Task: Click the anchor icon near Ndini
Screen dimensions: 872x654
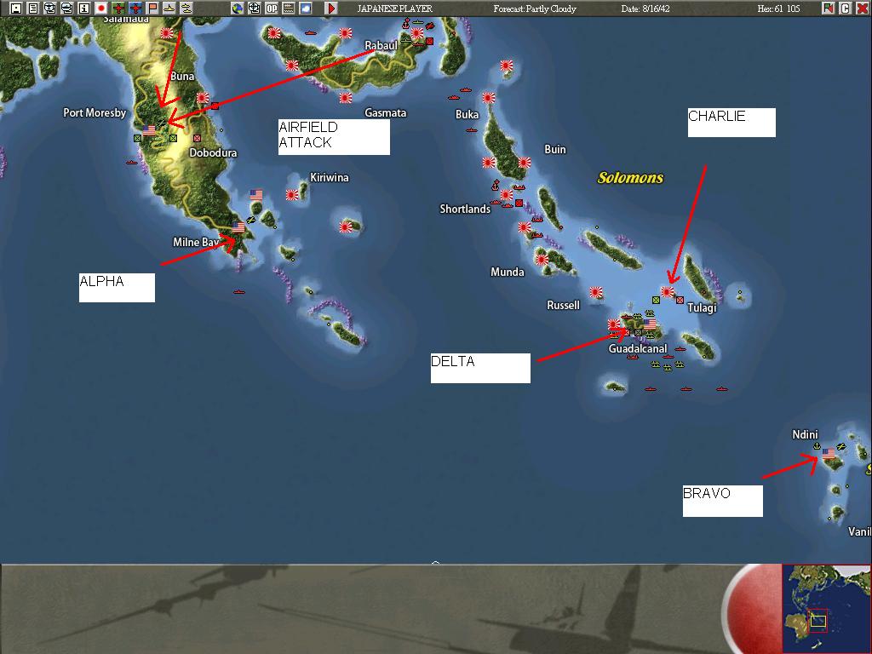Action: [817, 446]
